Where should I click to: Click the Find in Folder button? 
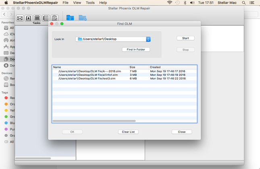[136, 49]
